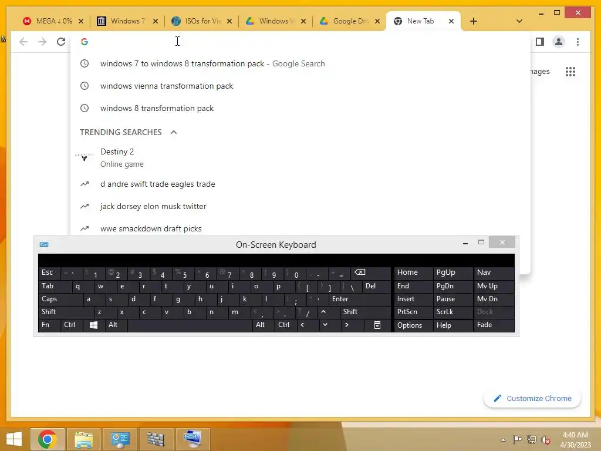Screen dimensions: 601x451
Task: Click the Mv Up key
Action: point(494,286)
